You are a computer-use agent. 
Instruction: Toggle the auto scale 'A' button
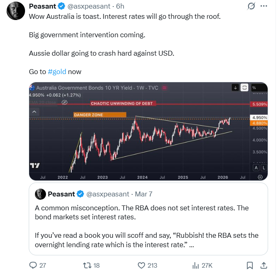coord(256,167)
